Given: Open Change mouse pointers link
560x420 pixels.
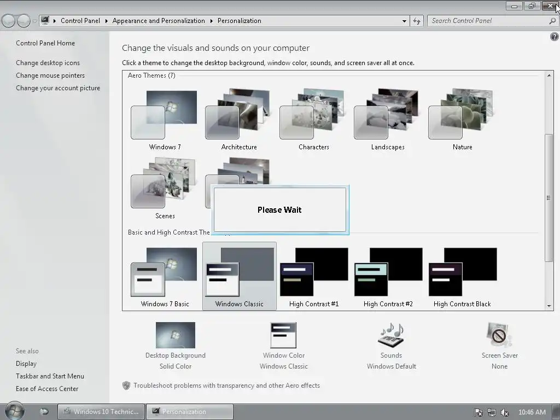Looking at the screenshot, I should (50, 75).
